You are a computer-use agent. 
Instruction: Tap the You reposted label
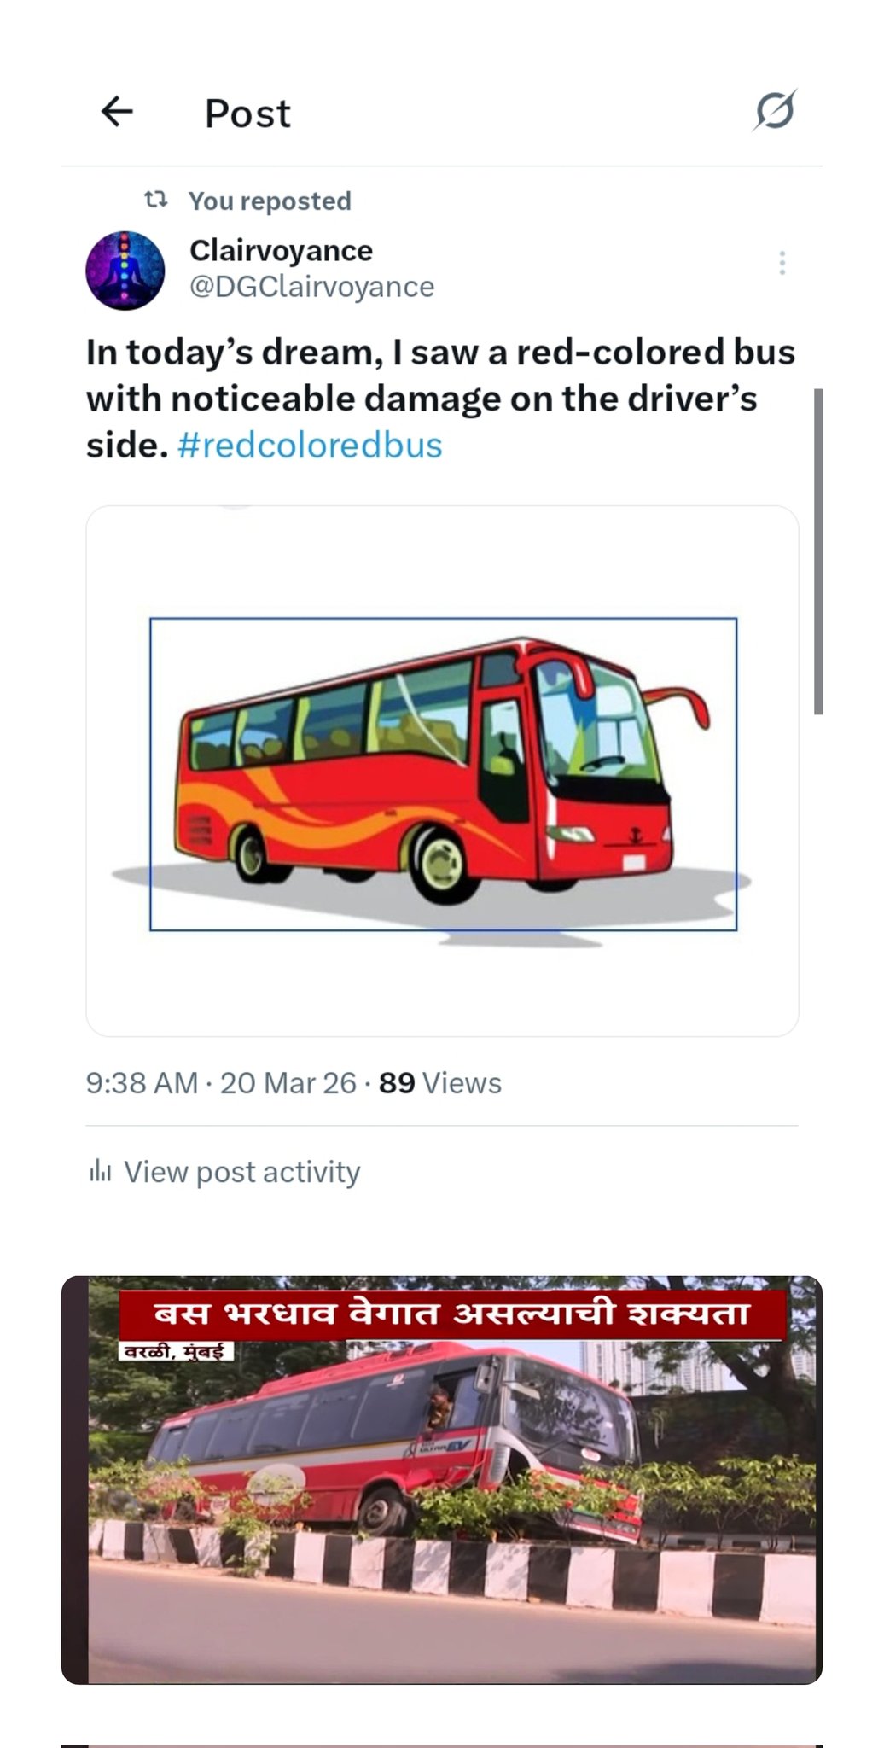pyautogui.click(x=270, y=201)
